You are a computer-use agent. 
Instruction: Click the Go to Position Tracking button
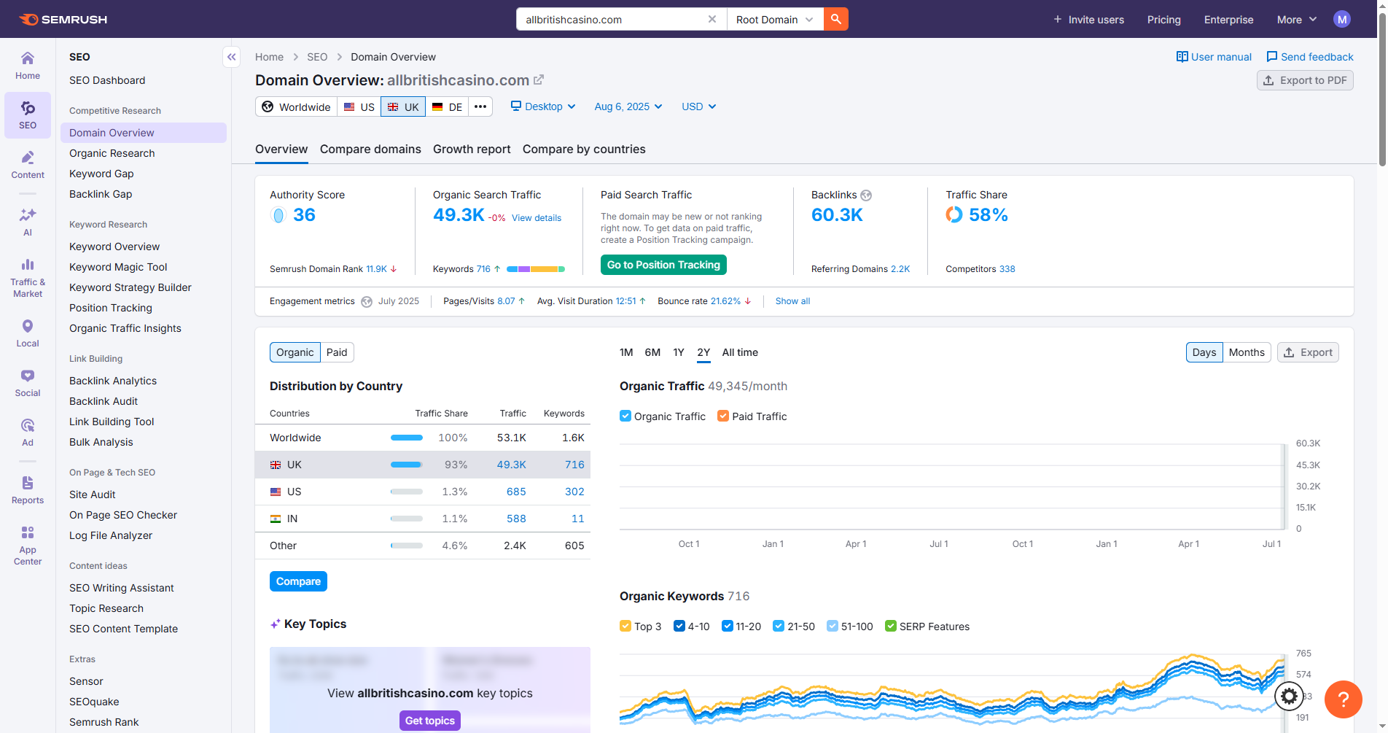(x=663, y=265)
